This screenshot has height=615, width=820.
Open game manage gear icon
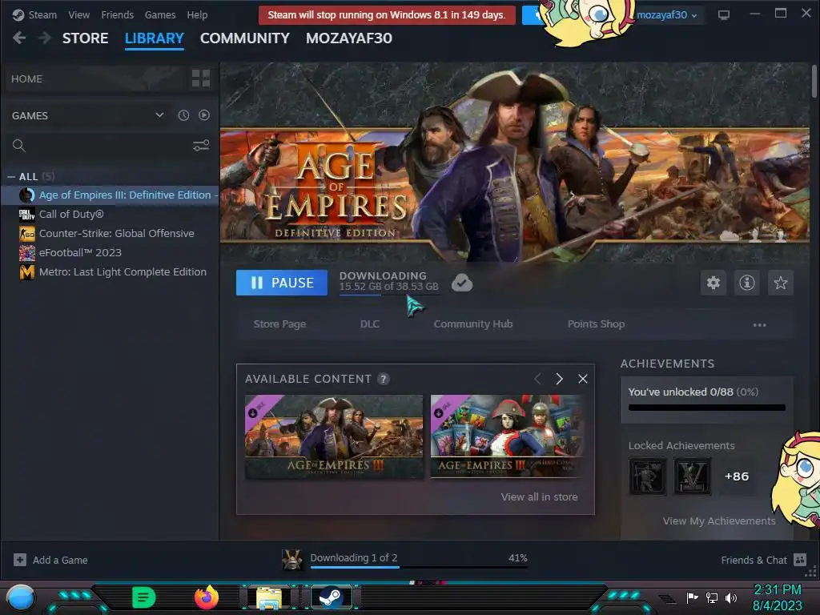(x=713, y=283)
